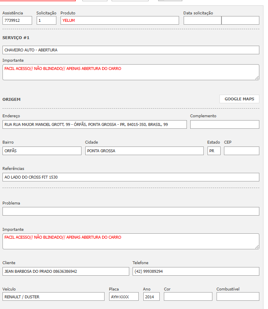The image size is (268, 309).
Task: Click the first Data solicitação box
Action: pos(202,21)
